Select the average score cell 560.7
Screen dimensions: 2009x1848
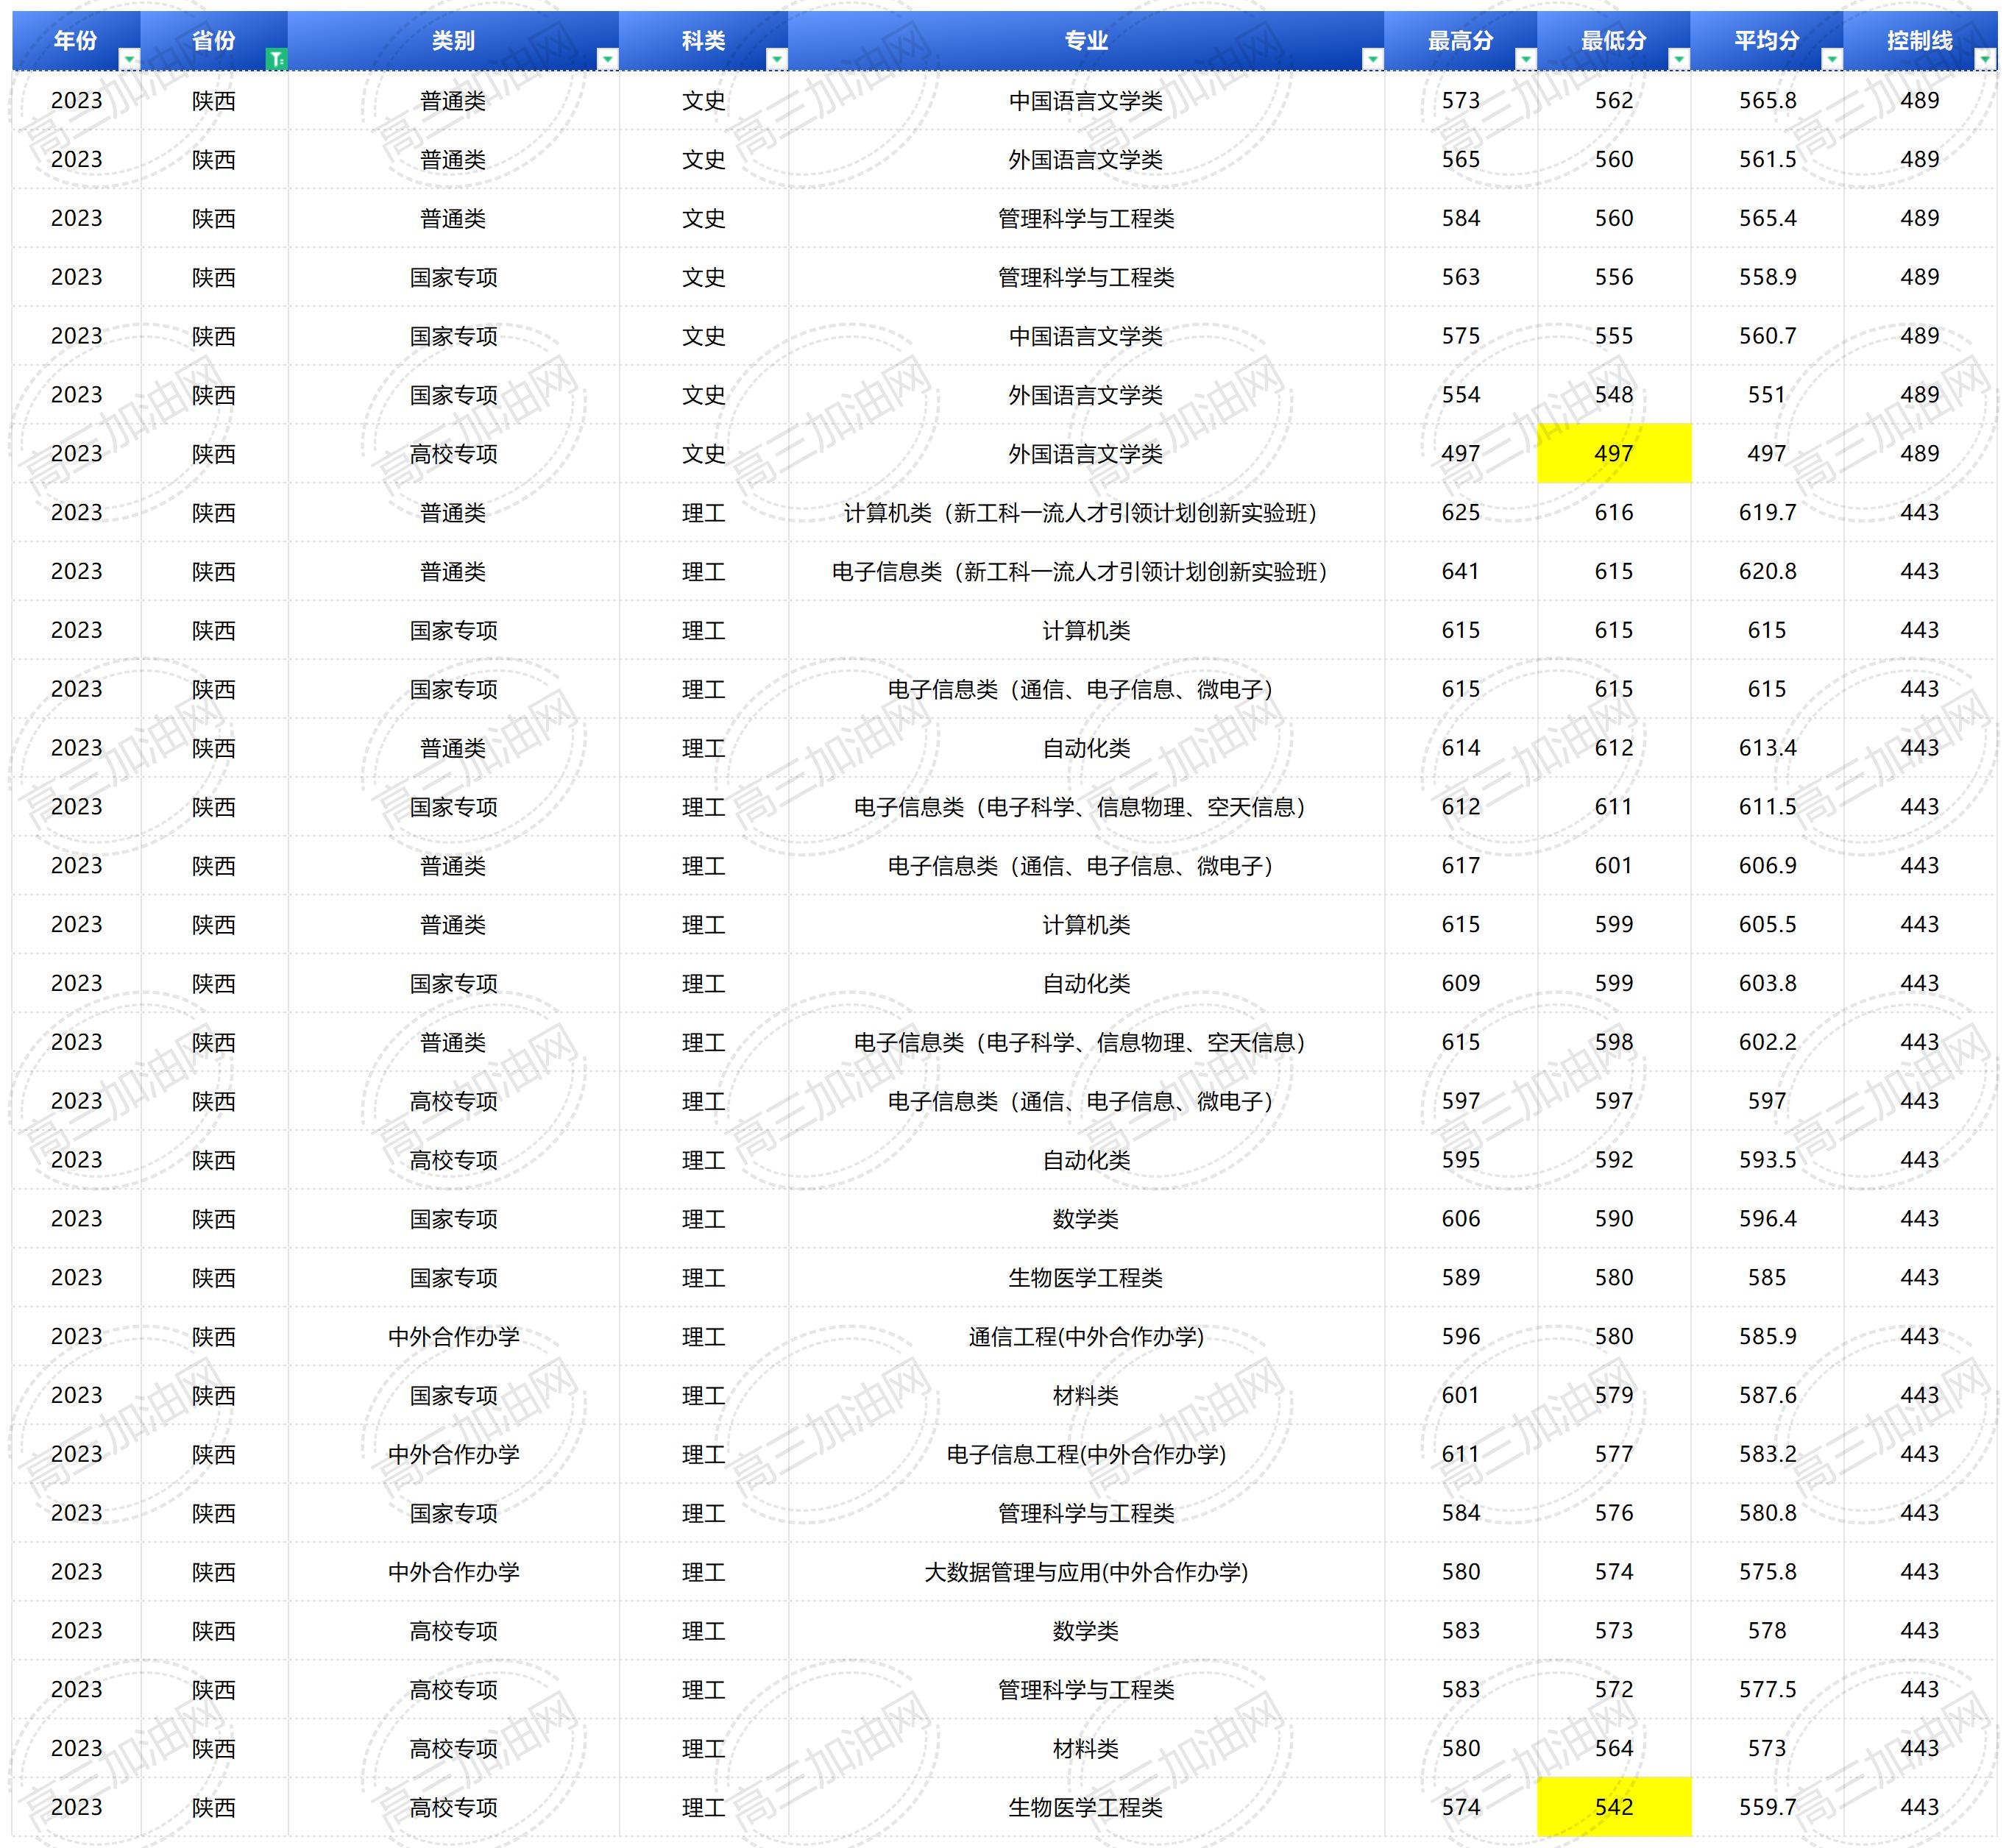[1767, 336]
